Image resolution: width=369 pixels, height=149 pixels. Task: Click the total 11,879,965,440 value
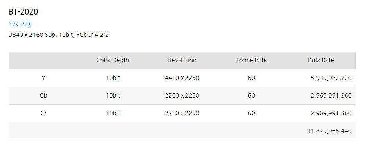click(329, 131)
